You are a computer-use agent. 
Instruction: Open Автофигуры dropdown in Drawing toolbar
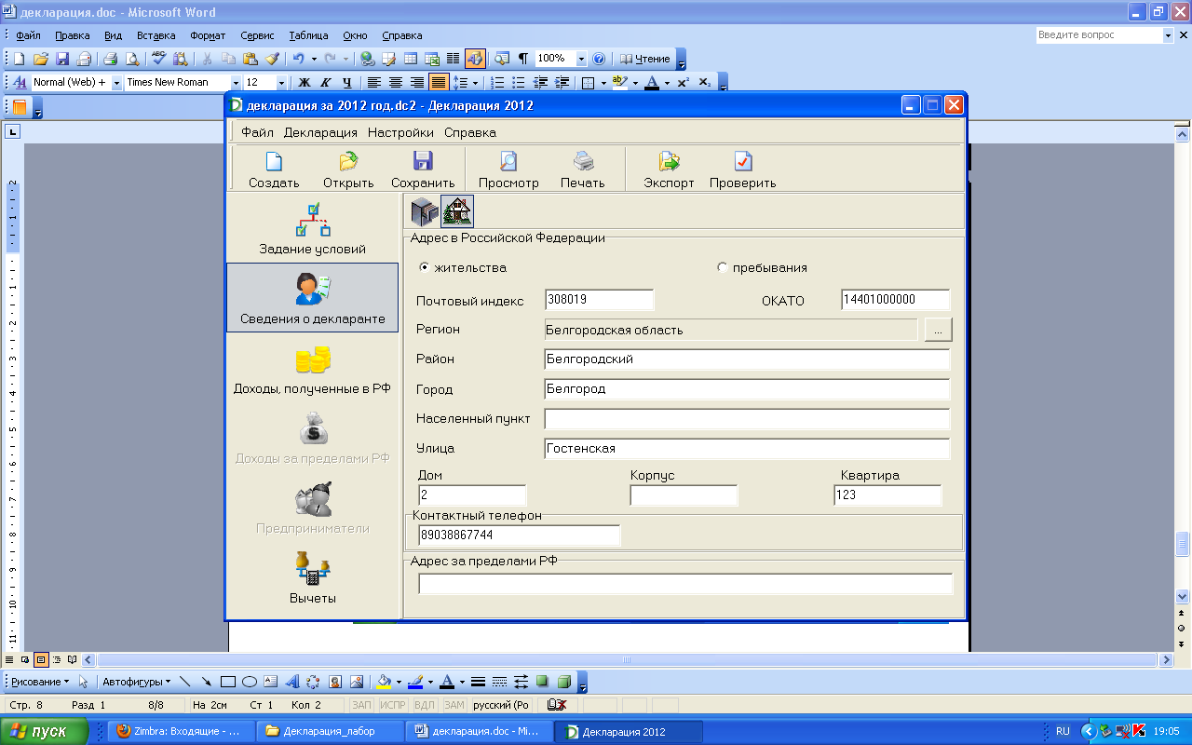coord(136,682)
